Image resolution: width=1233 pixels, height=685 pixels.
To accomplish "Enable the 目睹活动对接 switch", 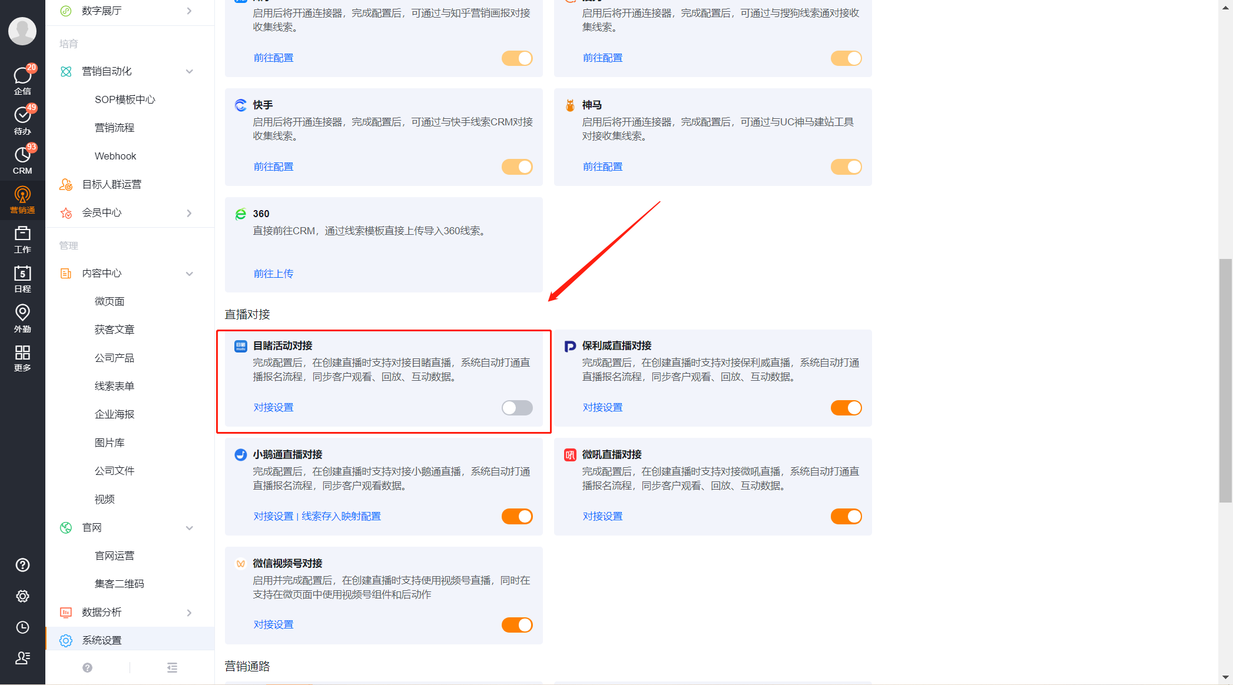I will coord(517,408).
